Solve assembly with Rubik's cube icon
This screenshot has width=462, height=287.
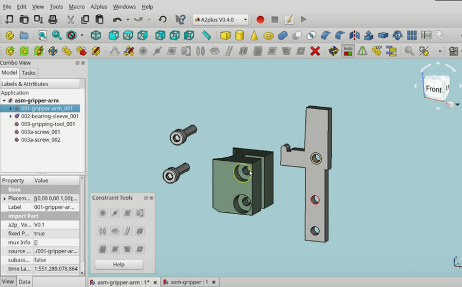click(333, 51)
